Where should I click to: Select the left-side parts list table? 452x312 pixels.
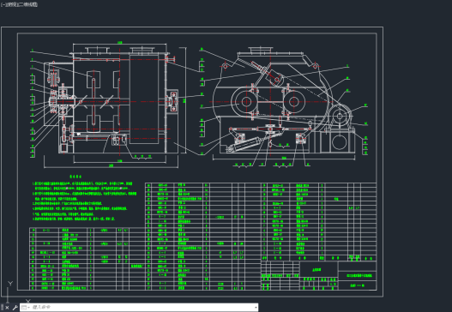tap(87, 258)
